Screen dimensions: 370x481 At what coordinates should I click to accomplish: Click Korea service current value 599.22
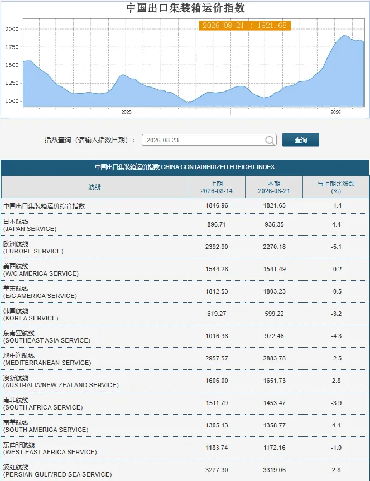click(274, 314)
